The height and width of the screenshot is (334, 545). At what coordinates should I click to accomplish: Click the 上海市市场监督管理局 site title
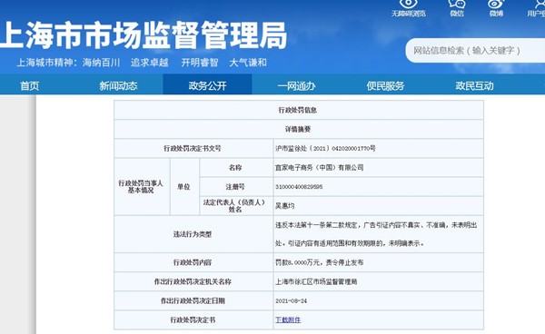tap(144, 35)
